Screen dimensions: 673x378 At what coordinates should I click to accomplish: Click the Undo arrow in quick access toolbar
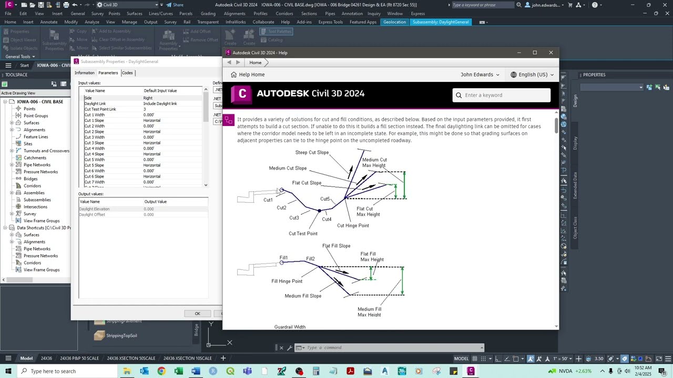pyautogui.click(x=75, y=5)
